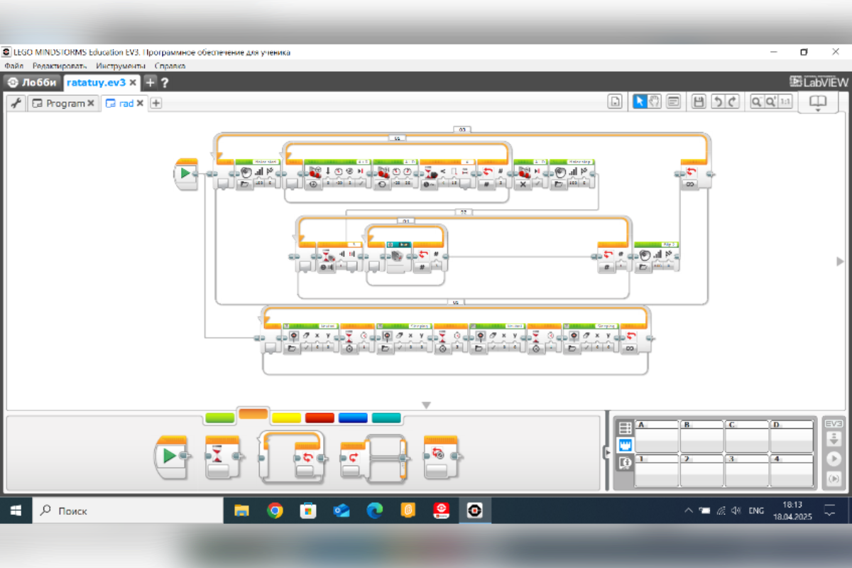Toggle the Comment tool

coord(673,102)
